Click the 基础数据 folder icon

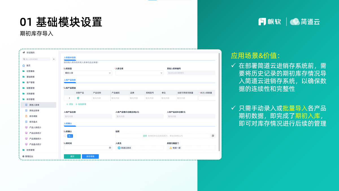click(x=24, y=77)
